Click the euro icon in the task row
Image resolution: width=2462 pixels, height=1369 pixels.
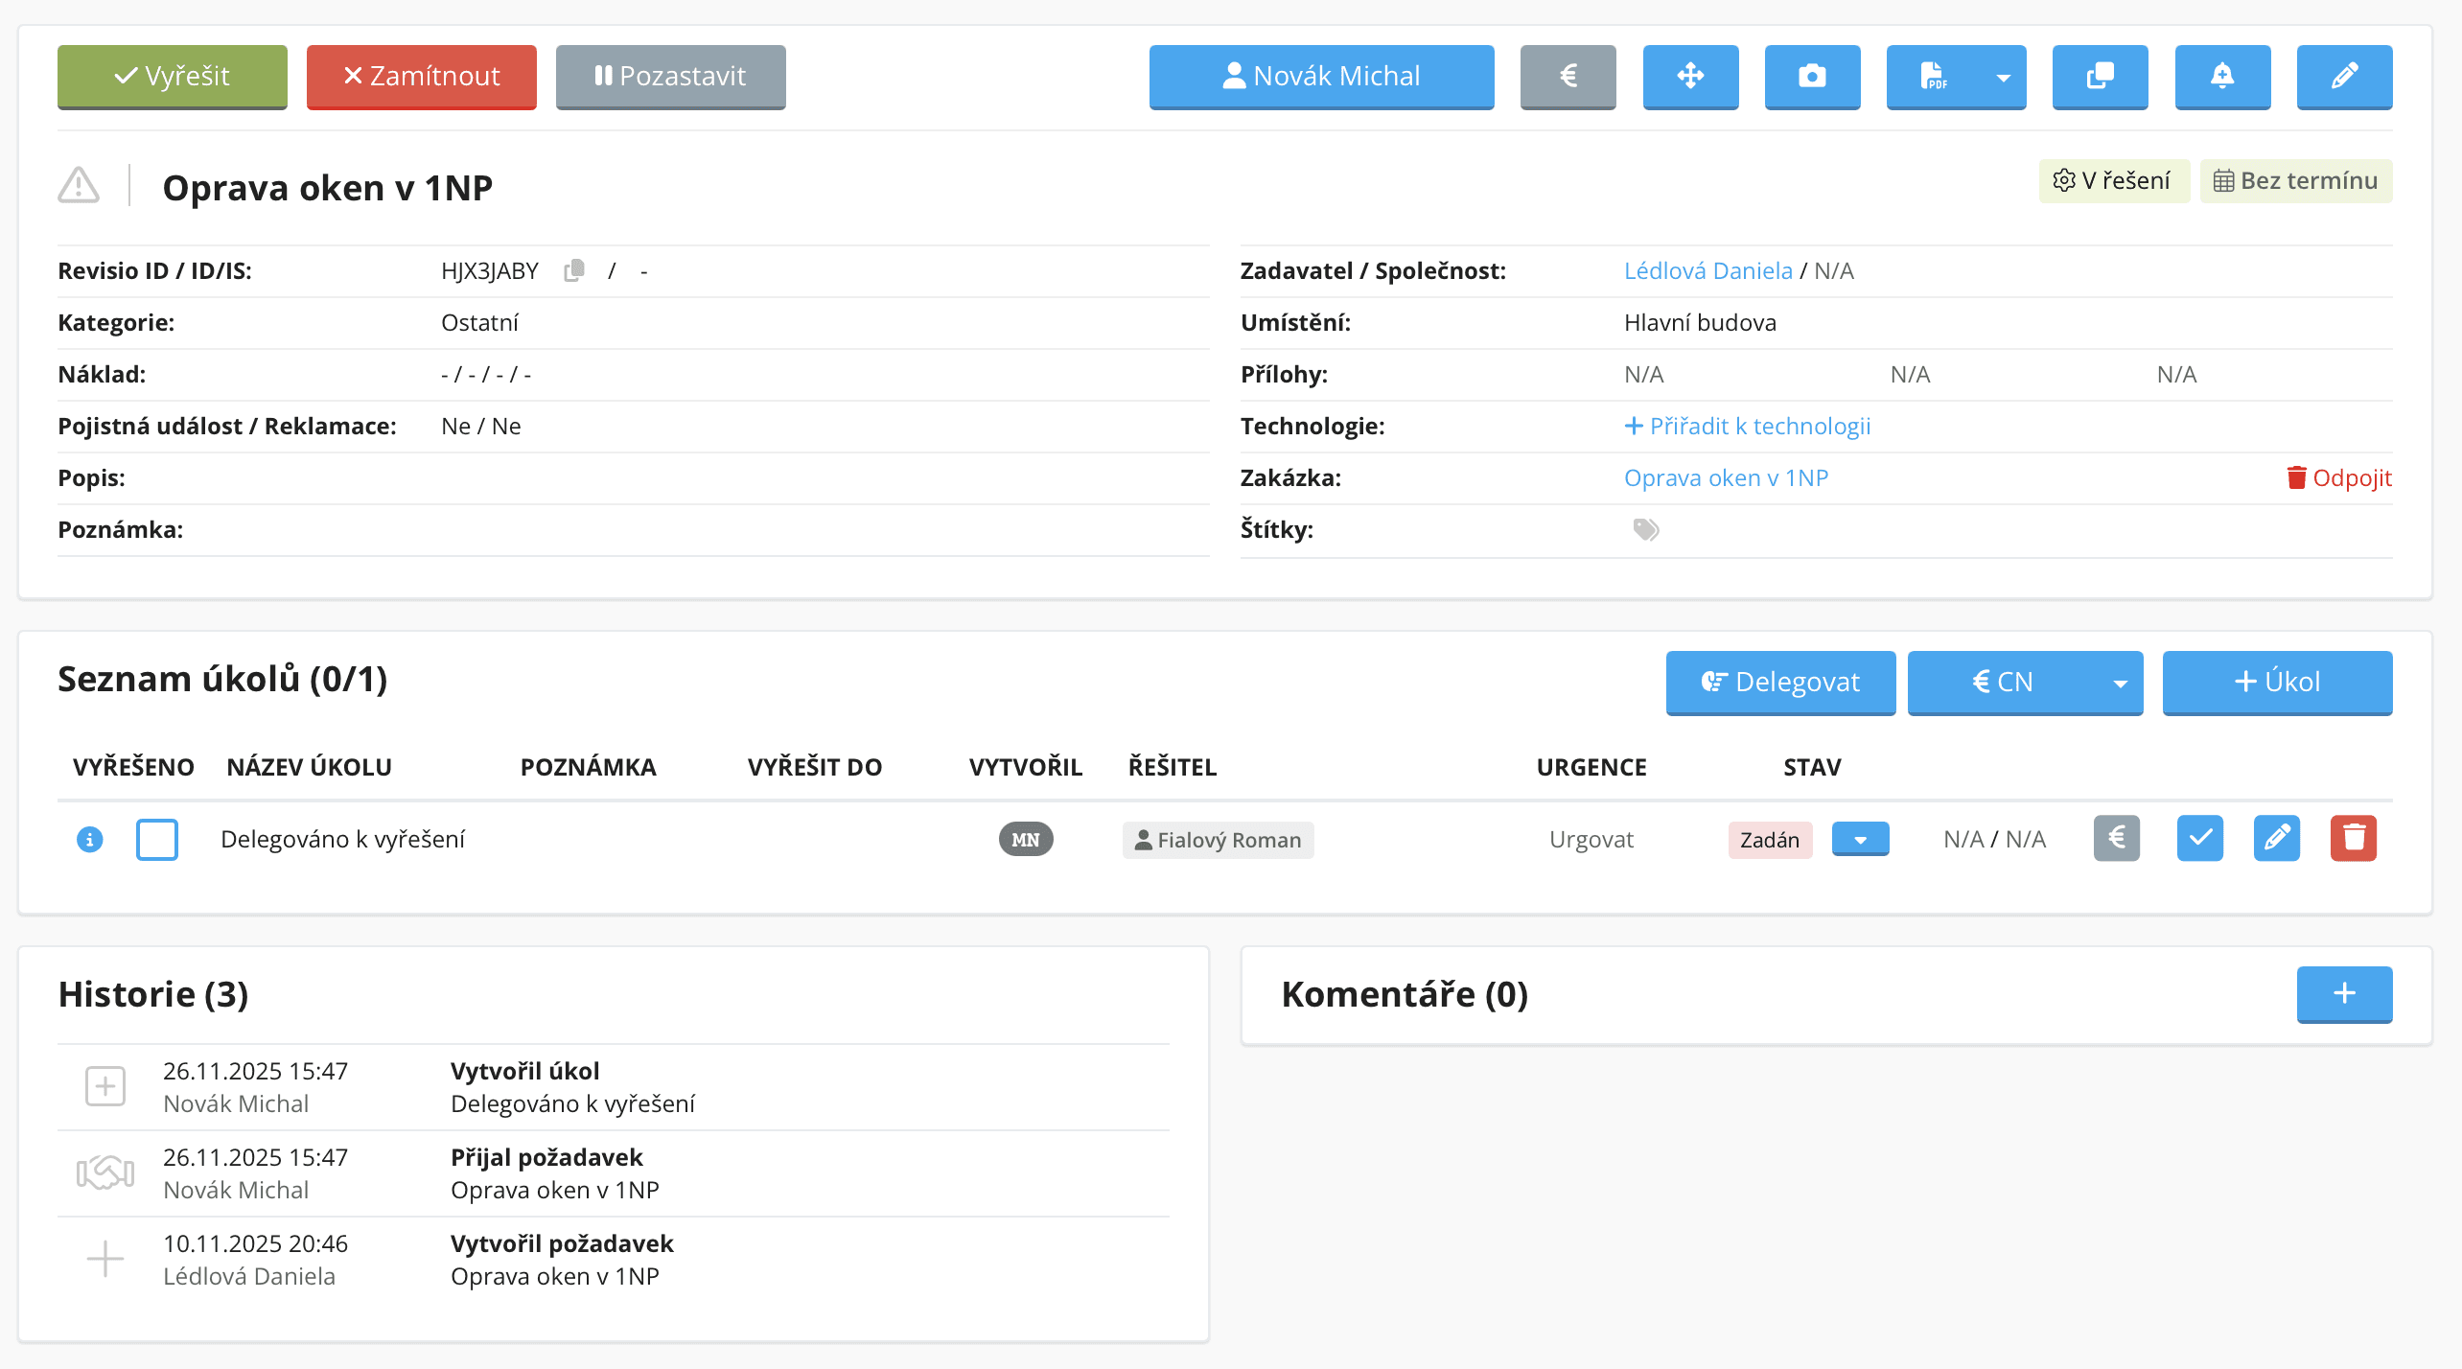2116,839
